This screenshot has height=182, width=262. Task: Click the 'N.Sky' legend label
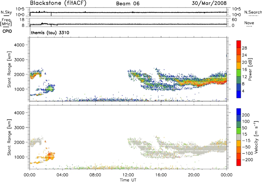point(6,12)
